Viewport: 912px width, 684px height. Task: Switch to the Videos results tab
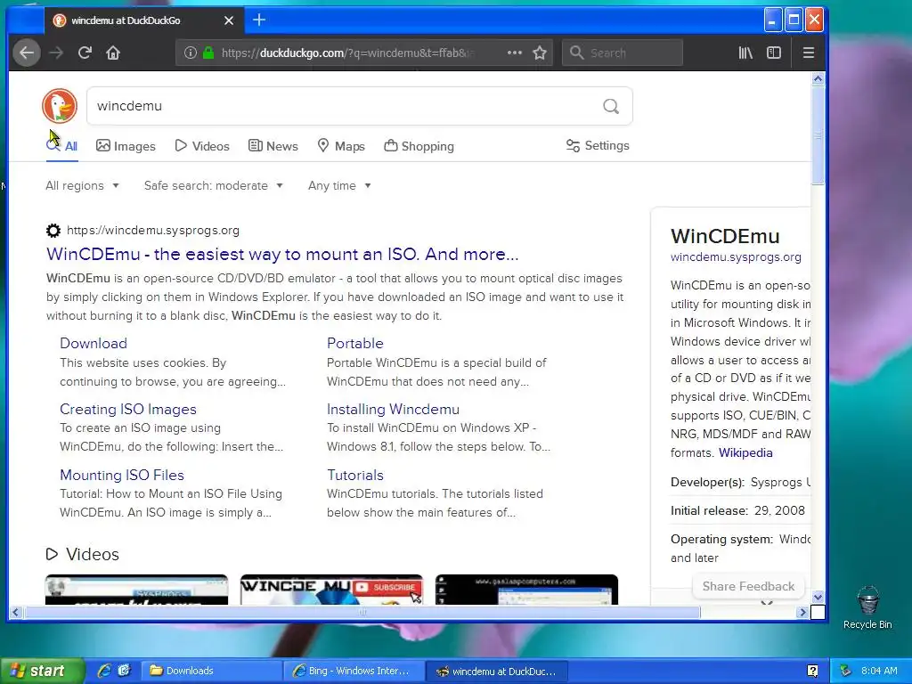[202, 146]
